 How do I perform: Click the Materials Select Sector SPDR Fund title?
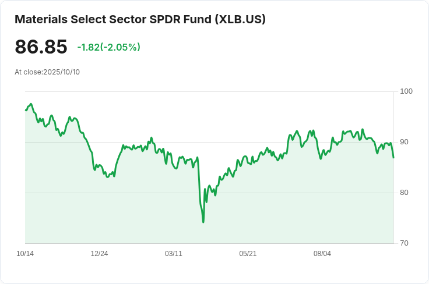pyautogui.click(x=140, y=19)
